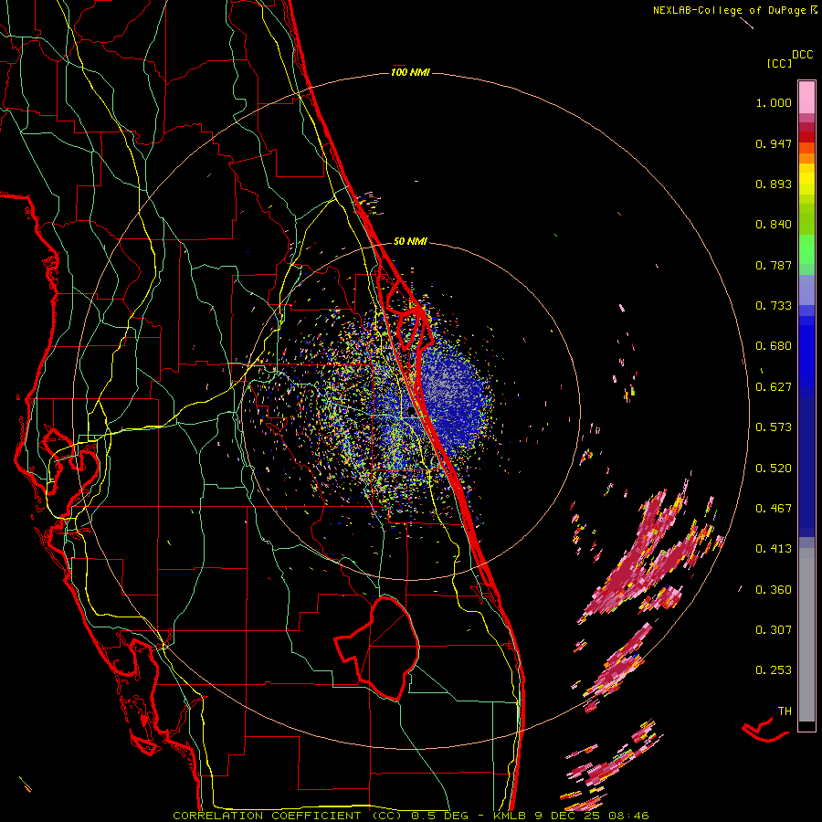This screenshot has height=822, width=822.
Task: Click the CORRELATION COEFFICIENT (CC) caption text
Action: pos(288,816)
